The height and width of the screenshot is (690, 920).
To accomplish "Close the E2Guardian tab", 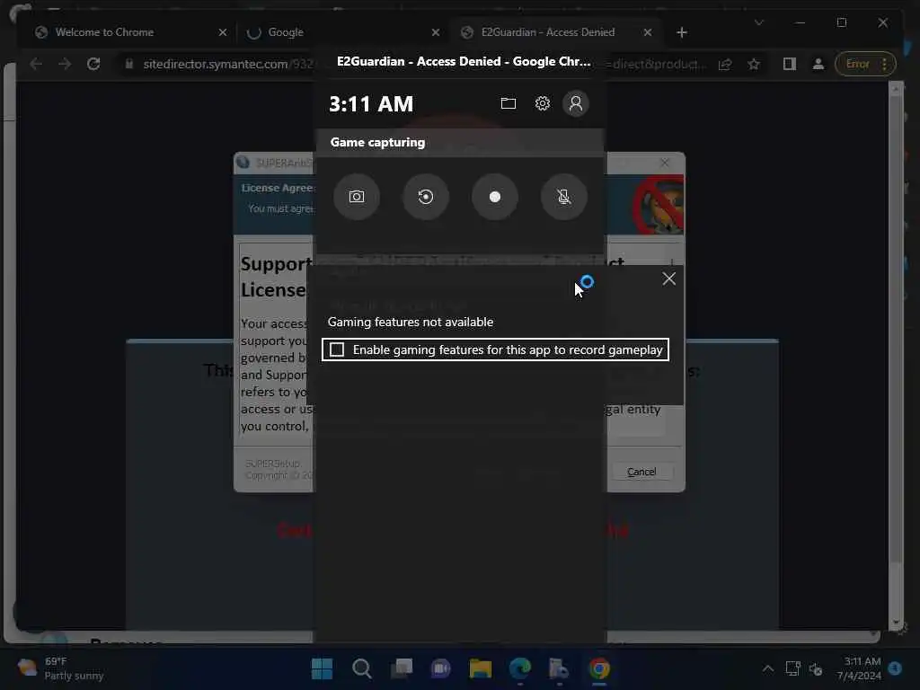I will tap(647, 32).
